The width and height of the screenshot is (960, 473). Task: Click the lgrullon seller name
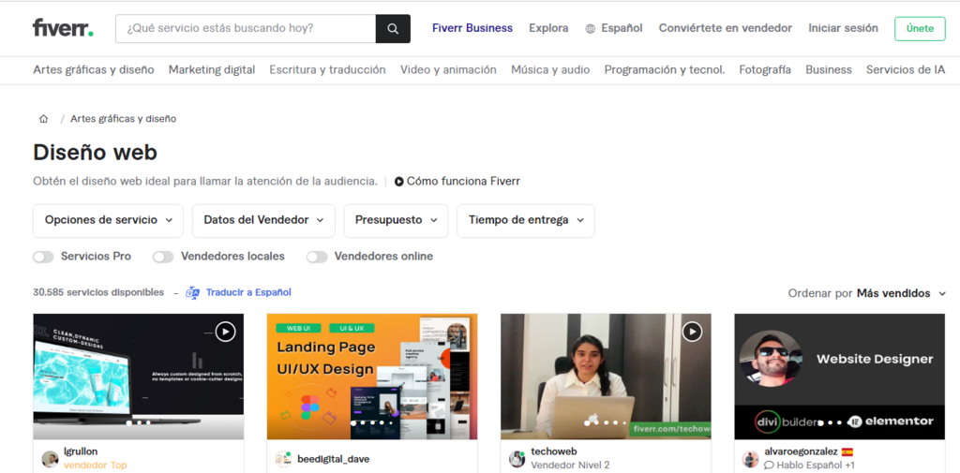pyautogui.click(x=81, y=451)
